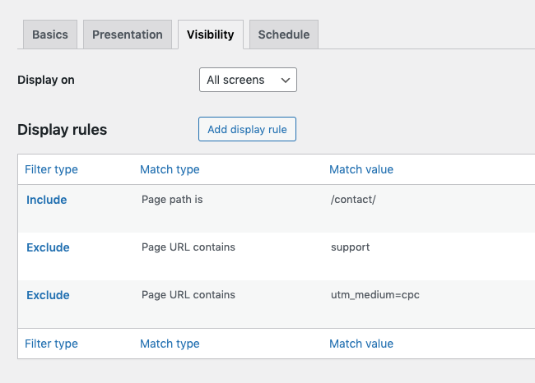Sort by Match value in table header
The width and height of the screenshot is (535, 383).
(361, 169)
